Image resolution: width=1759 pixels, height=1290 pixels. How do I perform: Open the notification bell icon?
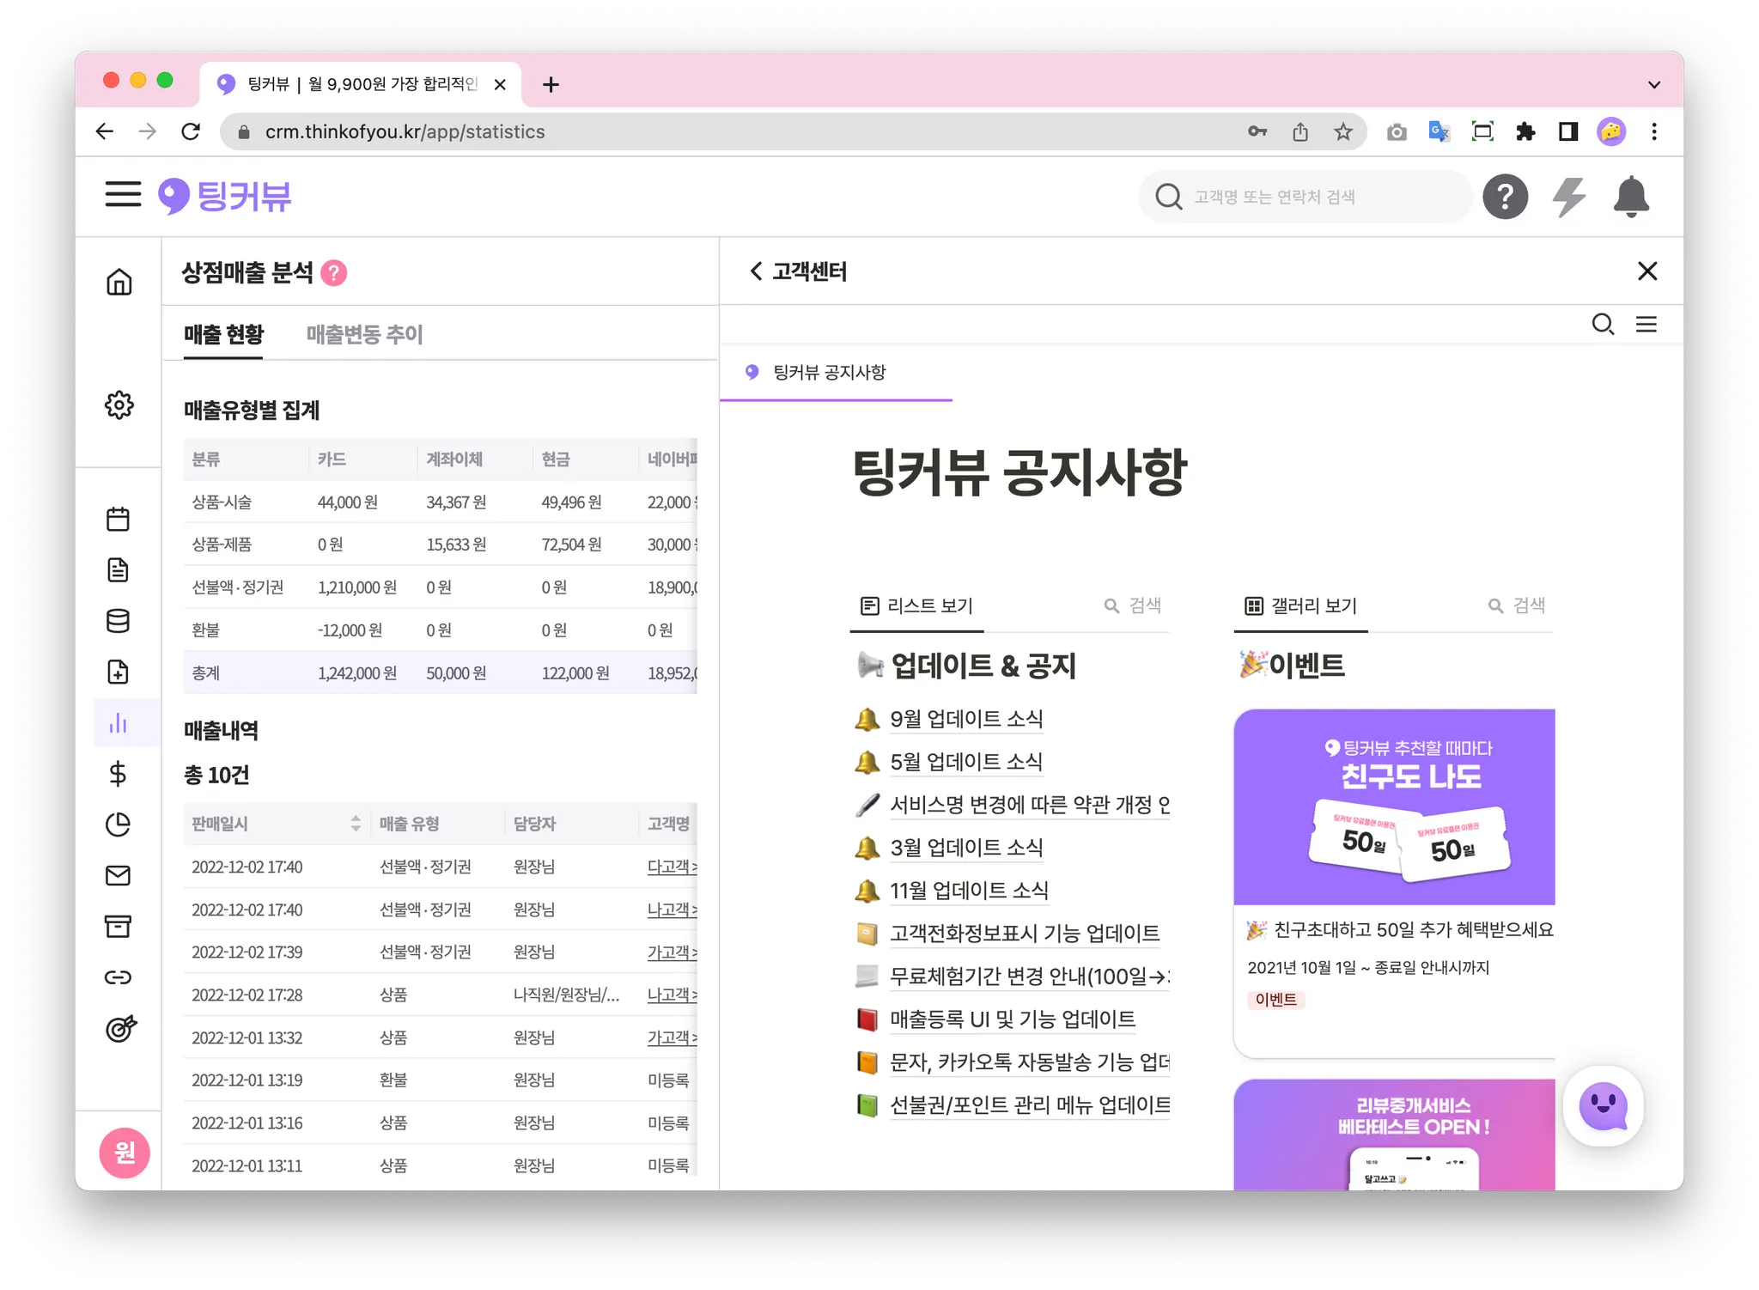coord(1630,197)
